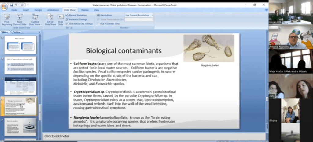Enable Use Presenter View checkbox

98,23
